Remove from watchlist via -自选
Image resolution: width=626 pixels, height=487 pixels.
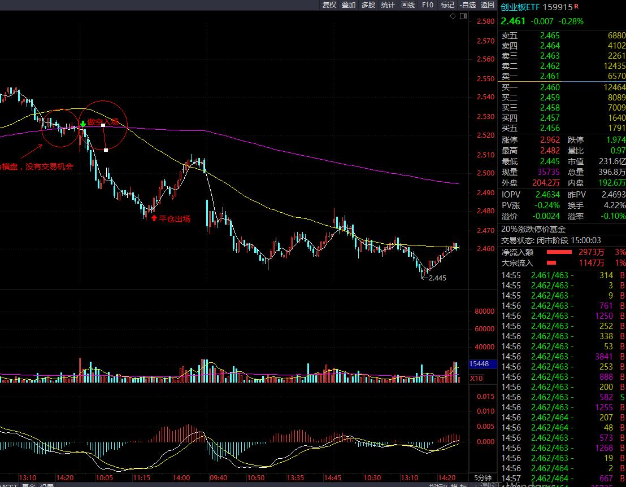pyautogui.click(x=467, y=5)
